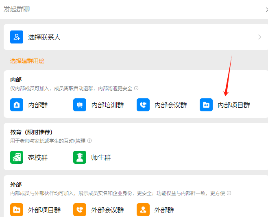Choose the 外部会议群 orange phone icon
The width and height of the screenshot is (268, 217).
click(80, 210)
